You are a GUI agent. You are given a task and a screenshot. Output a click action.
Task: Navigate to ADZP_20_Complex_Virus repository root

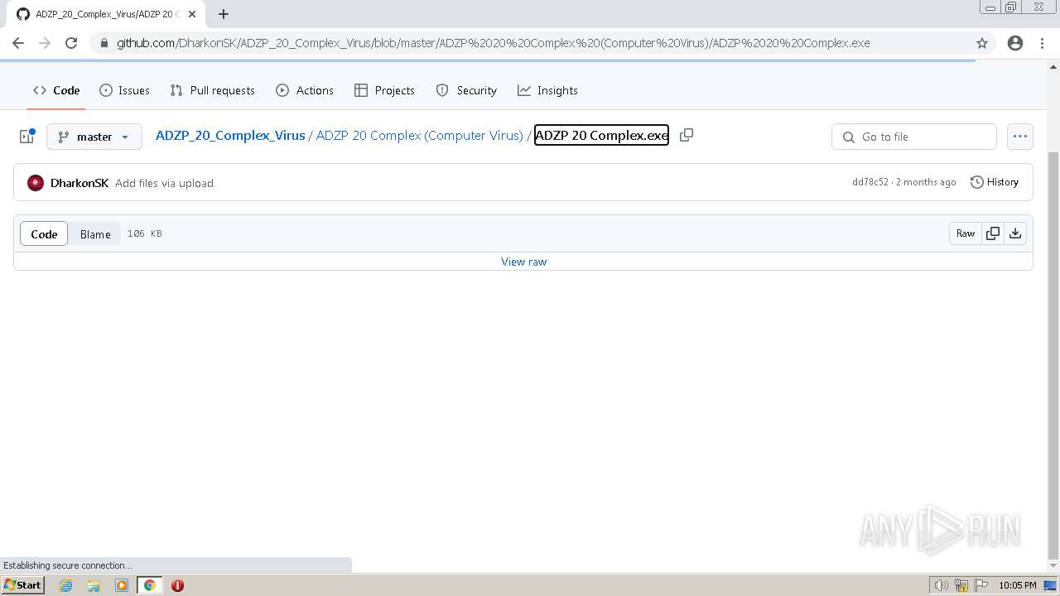click(230, 135)
